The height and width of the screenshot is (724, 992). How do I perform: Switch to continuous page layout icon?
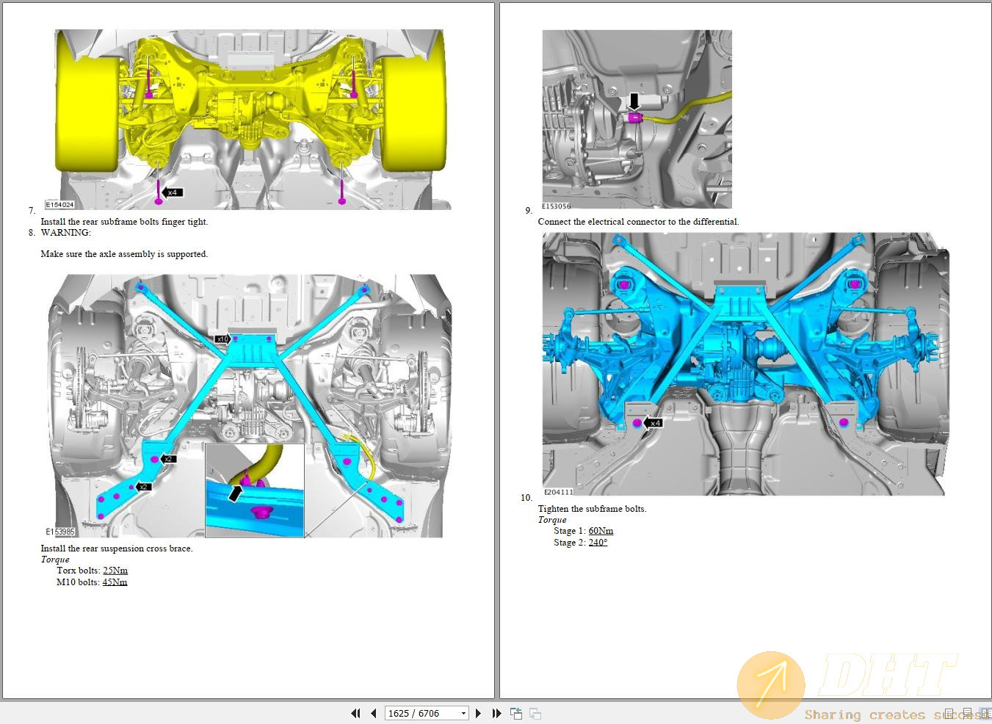coord(968,713)
